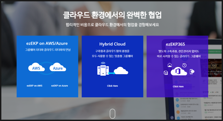
Task: Click the text 바로 시작할 수 있는 클라우드 그룹웨어
Action: pyautogui.click(x=179, y=56)
